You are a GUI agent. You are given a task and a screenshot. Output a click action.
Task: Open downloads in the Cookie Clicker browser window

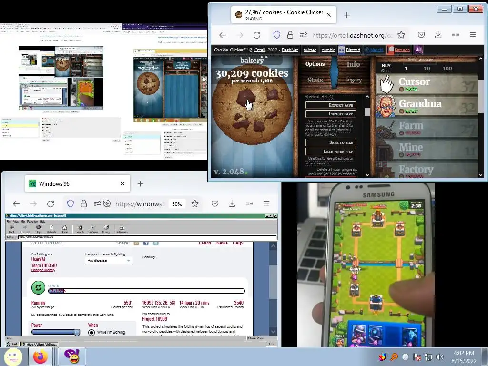438,35
